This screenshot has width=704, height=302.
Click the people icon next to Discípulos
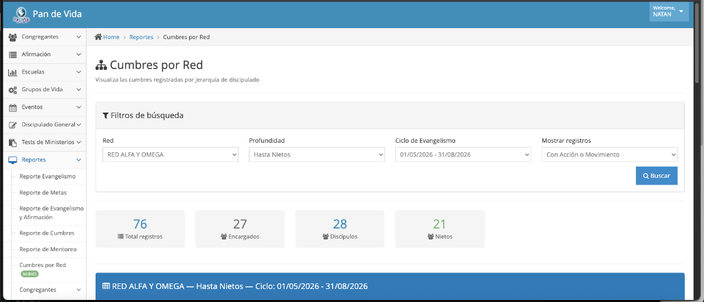pyautogui.click(x=325, y=237)
